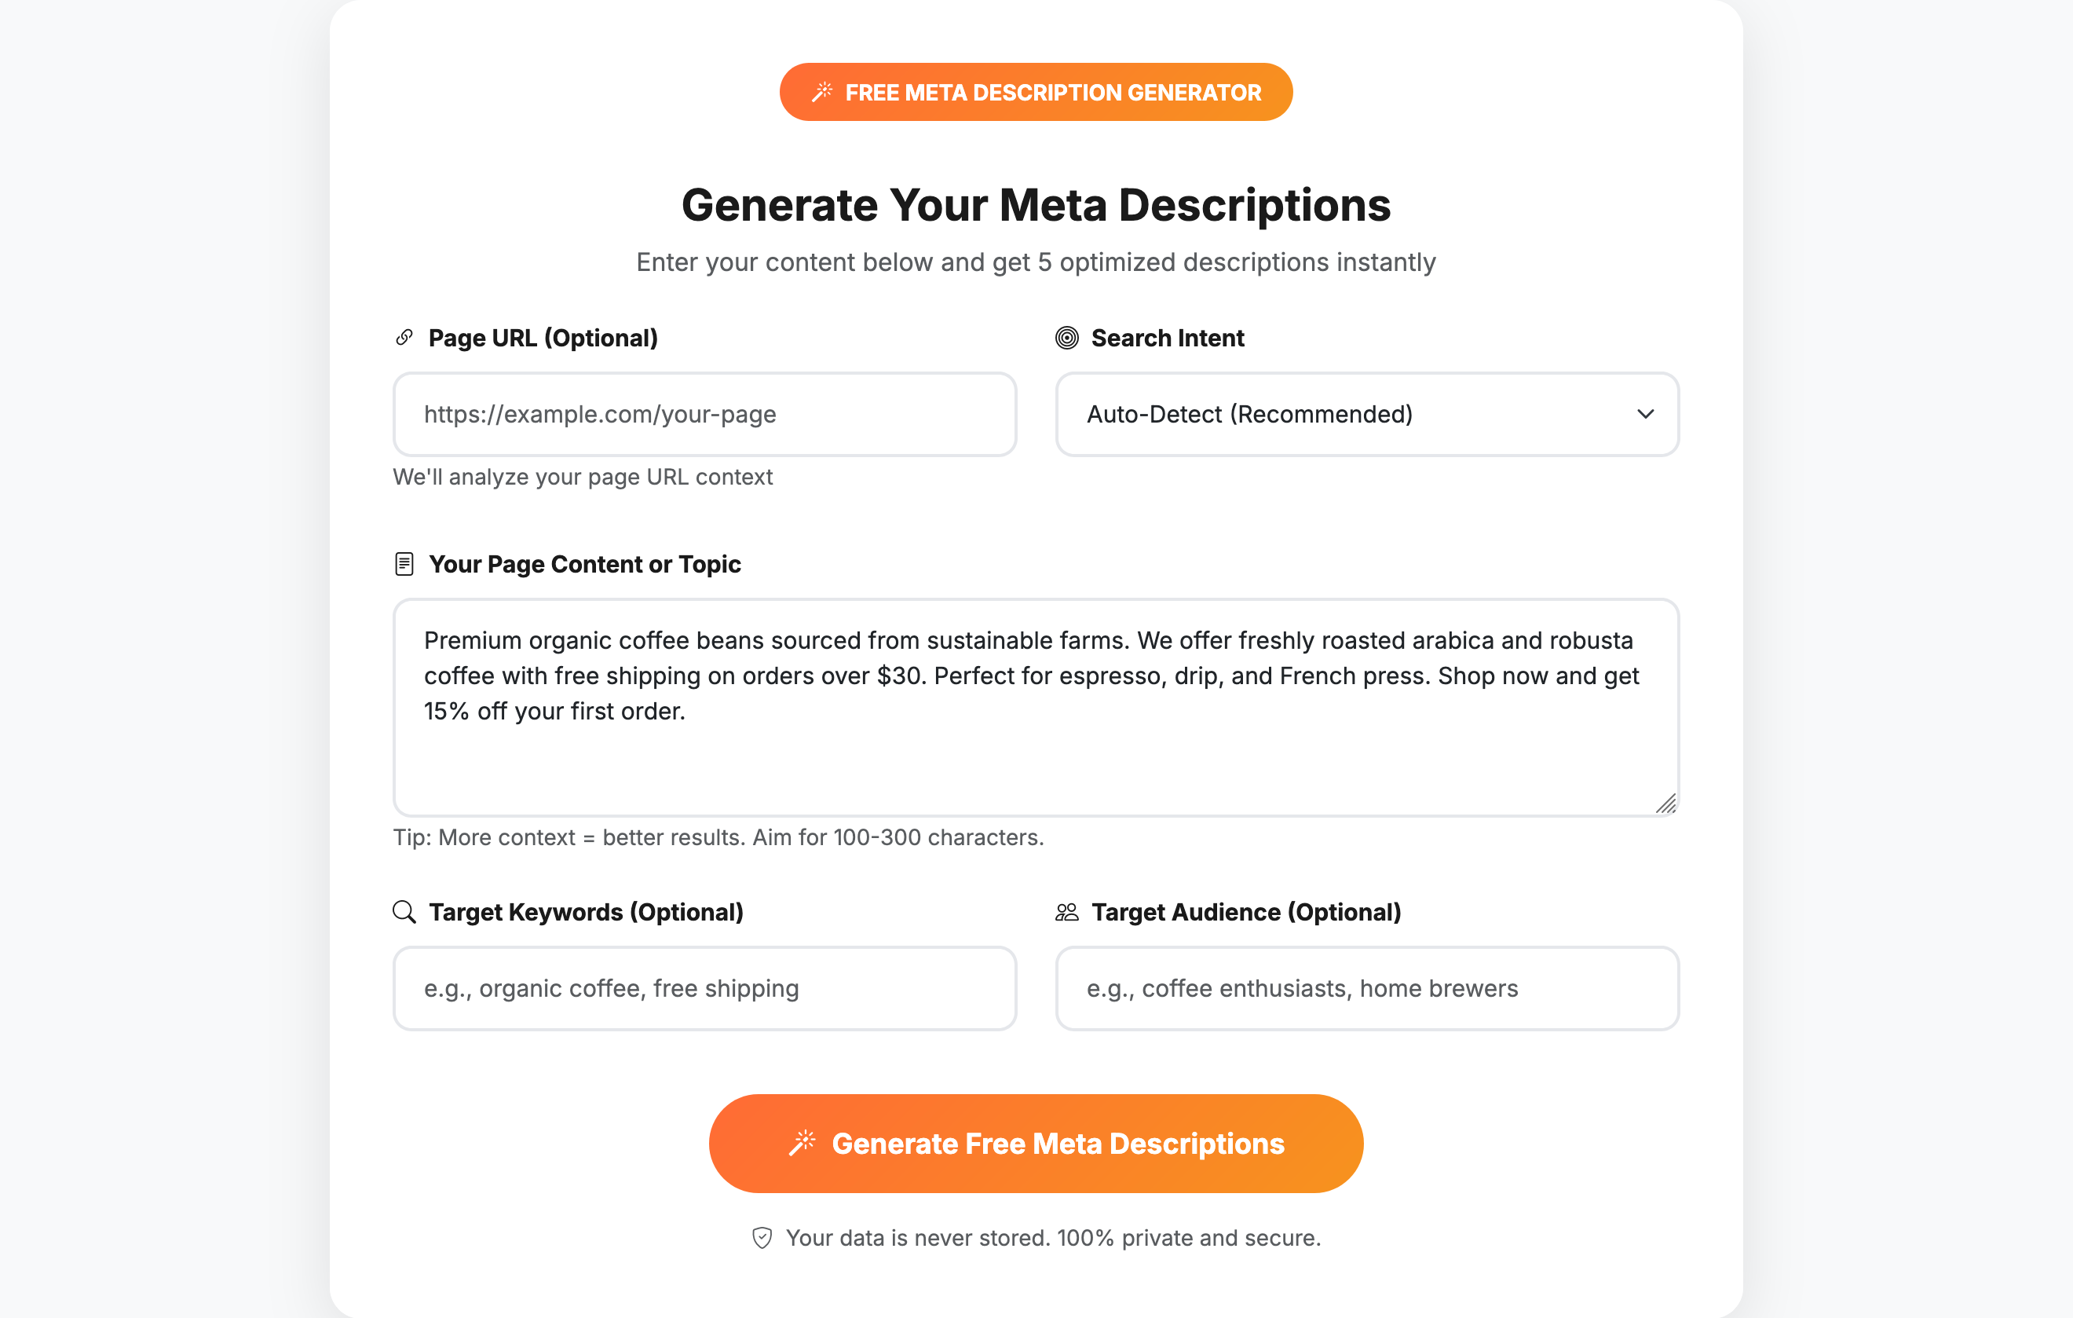
Task: Click the Free Meta Description Generator badge
Action: (1036, 91)
